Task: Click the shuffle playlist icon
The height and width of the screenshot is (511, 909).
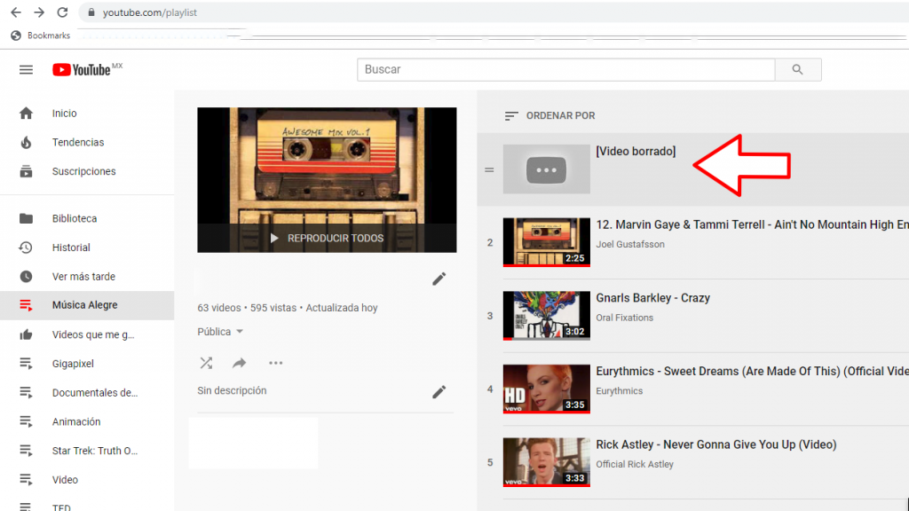Action: click(x=206, y=363)
